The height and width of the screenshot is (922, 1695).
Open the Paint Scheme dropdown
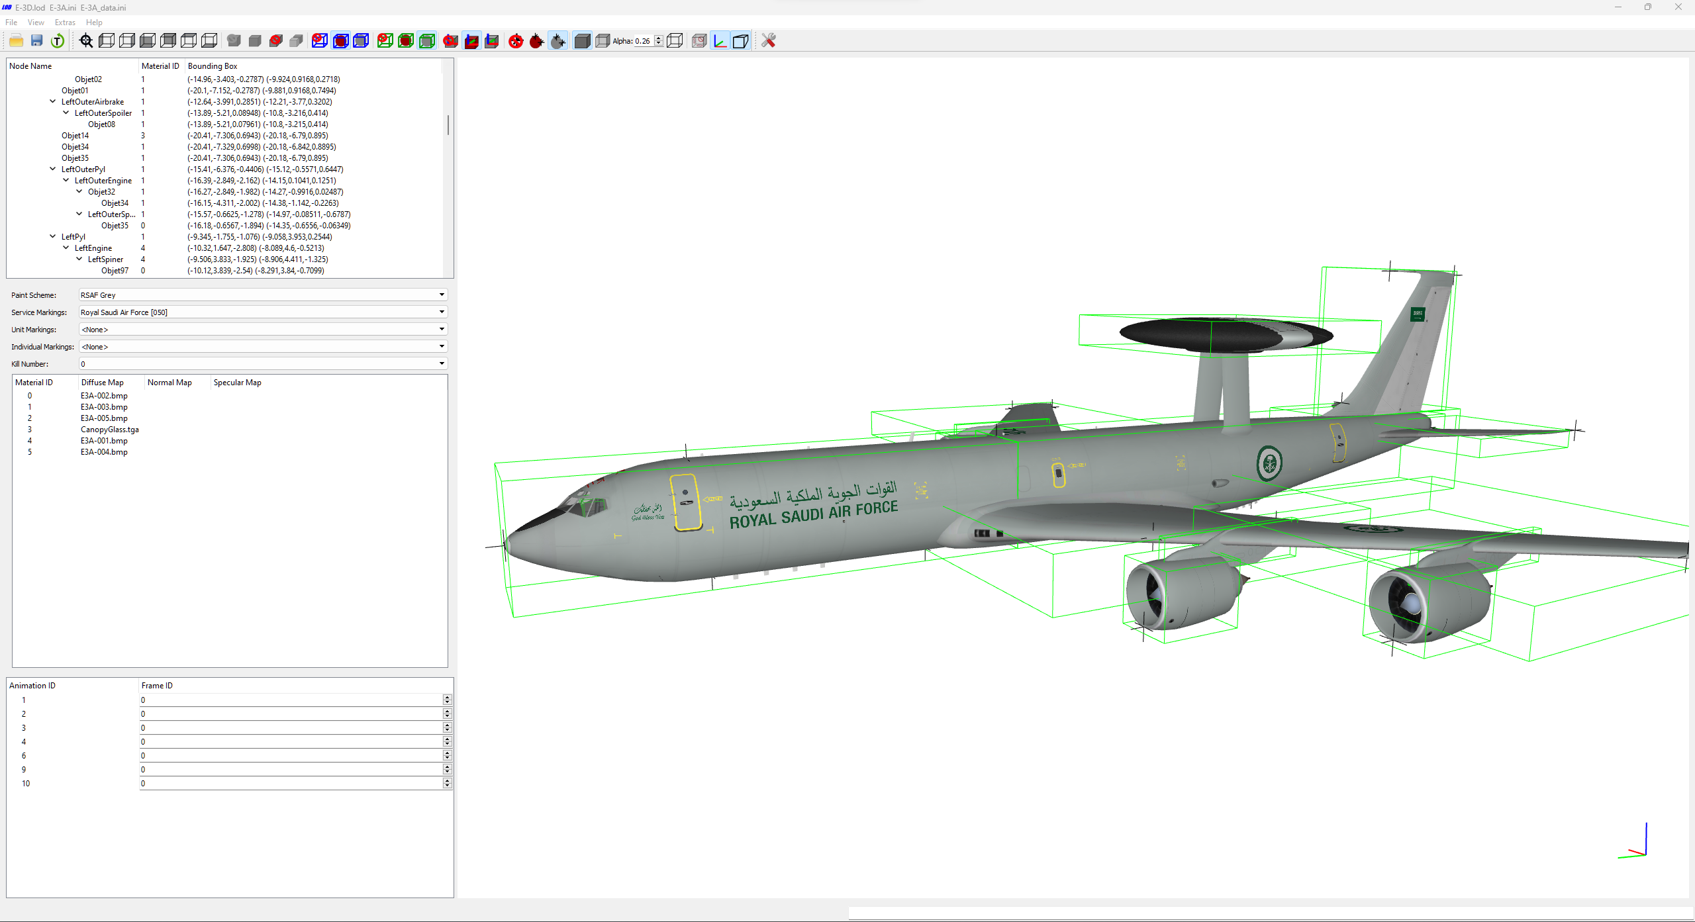point(263,295)
